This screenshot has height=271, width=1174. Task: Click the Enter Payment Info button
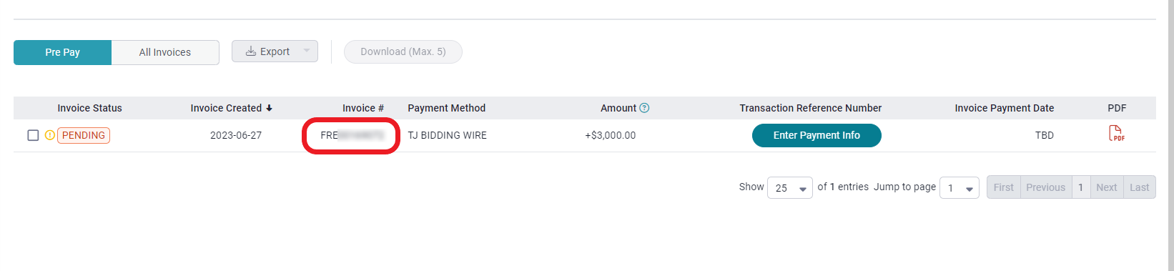817,135
